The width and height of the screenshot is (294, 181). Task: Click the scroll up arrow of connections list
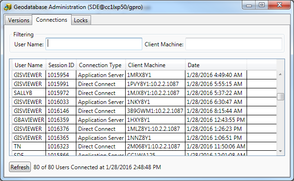coord(280,75)
